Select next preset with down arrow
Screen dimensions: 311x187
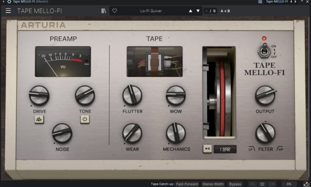tap(198, 11)
